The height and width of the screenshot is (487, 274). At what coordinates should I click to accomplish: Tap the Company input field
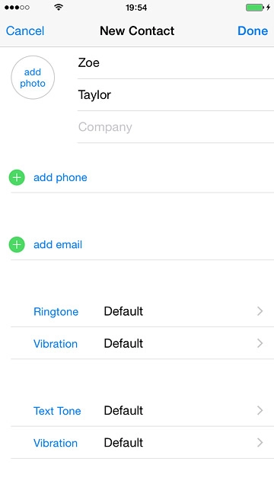pos(176,127)
